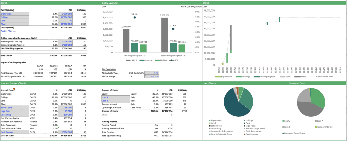
Task: Click the 685,424 EBITDA bar
Action: 182,48
